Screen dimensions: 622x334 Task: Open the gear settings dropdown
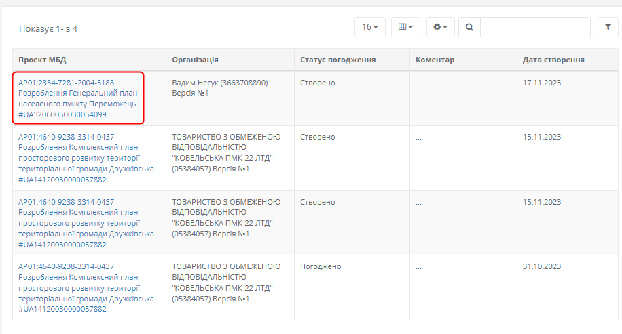pos(440,27)
